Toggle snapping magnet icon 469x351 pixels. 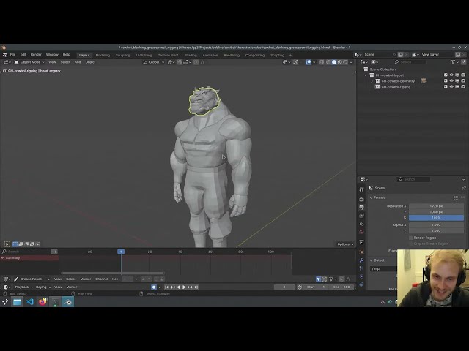(180, 62)
